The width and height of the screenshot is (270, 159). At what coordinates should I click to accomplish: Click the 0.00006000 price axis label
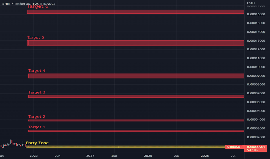(x=256, y=102)
